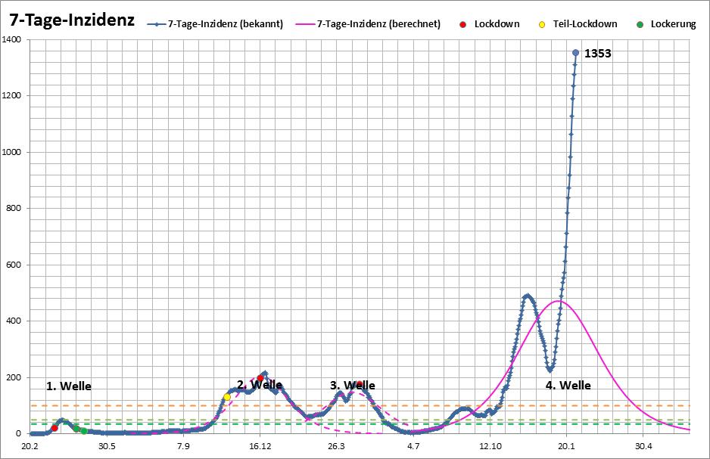
Task: Click red lockdown marker near second wave peak
Action: pos(260,377)
